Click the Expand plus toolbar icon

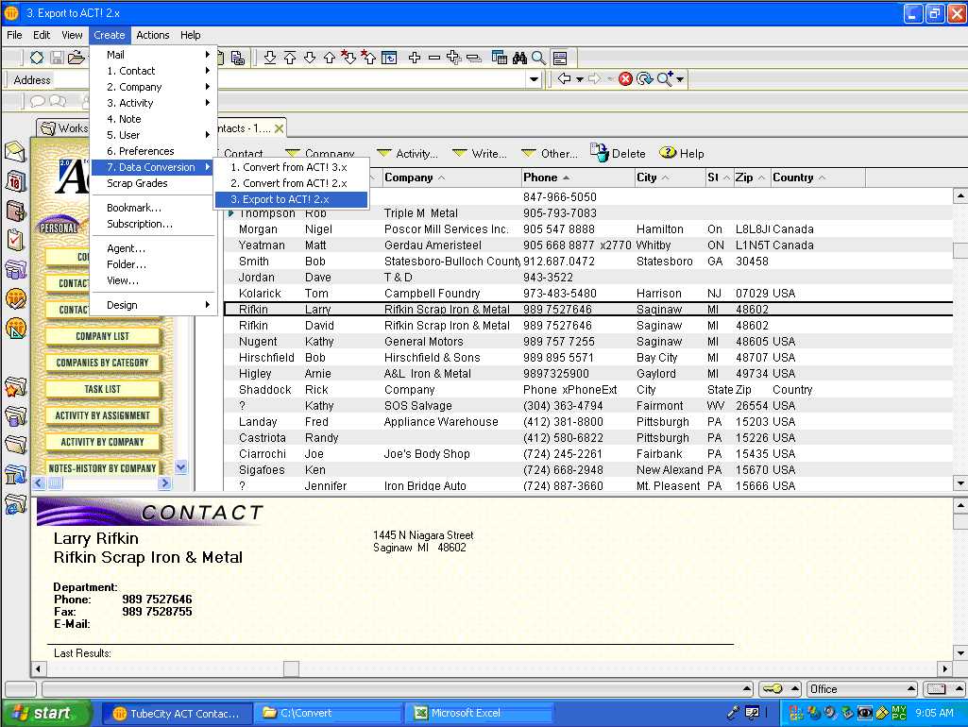point(415,58)
